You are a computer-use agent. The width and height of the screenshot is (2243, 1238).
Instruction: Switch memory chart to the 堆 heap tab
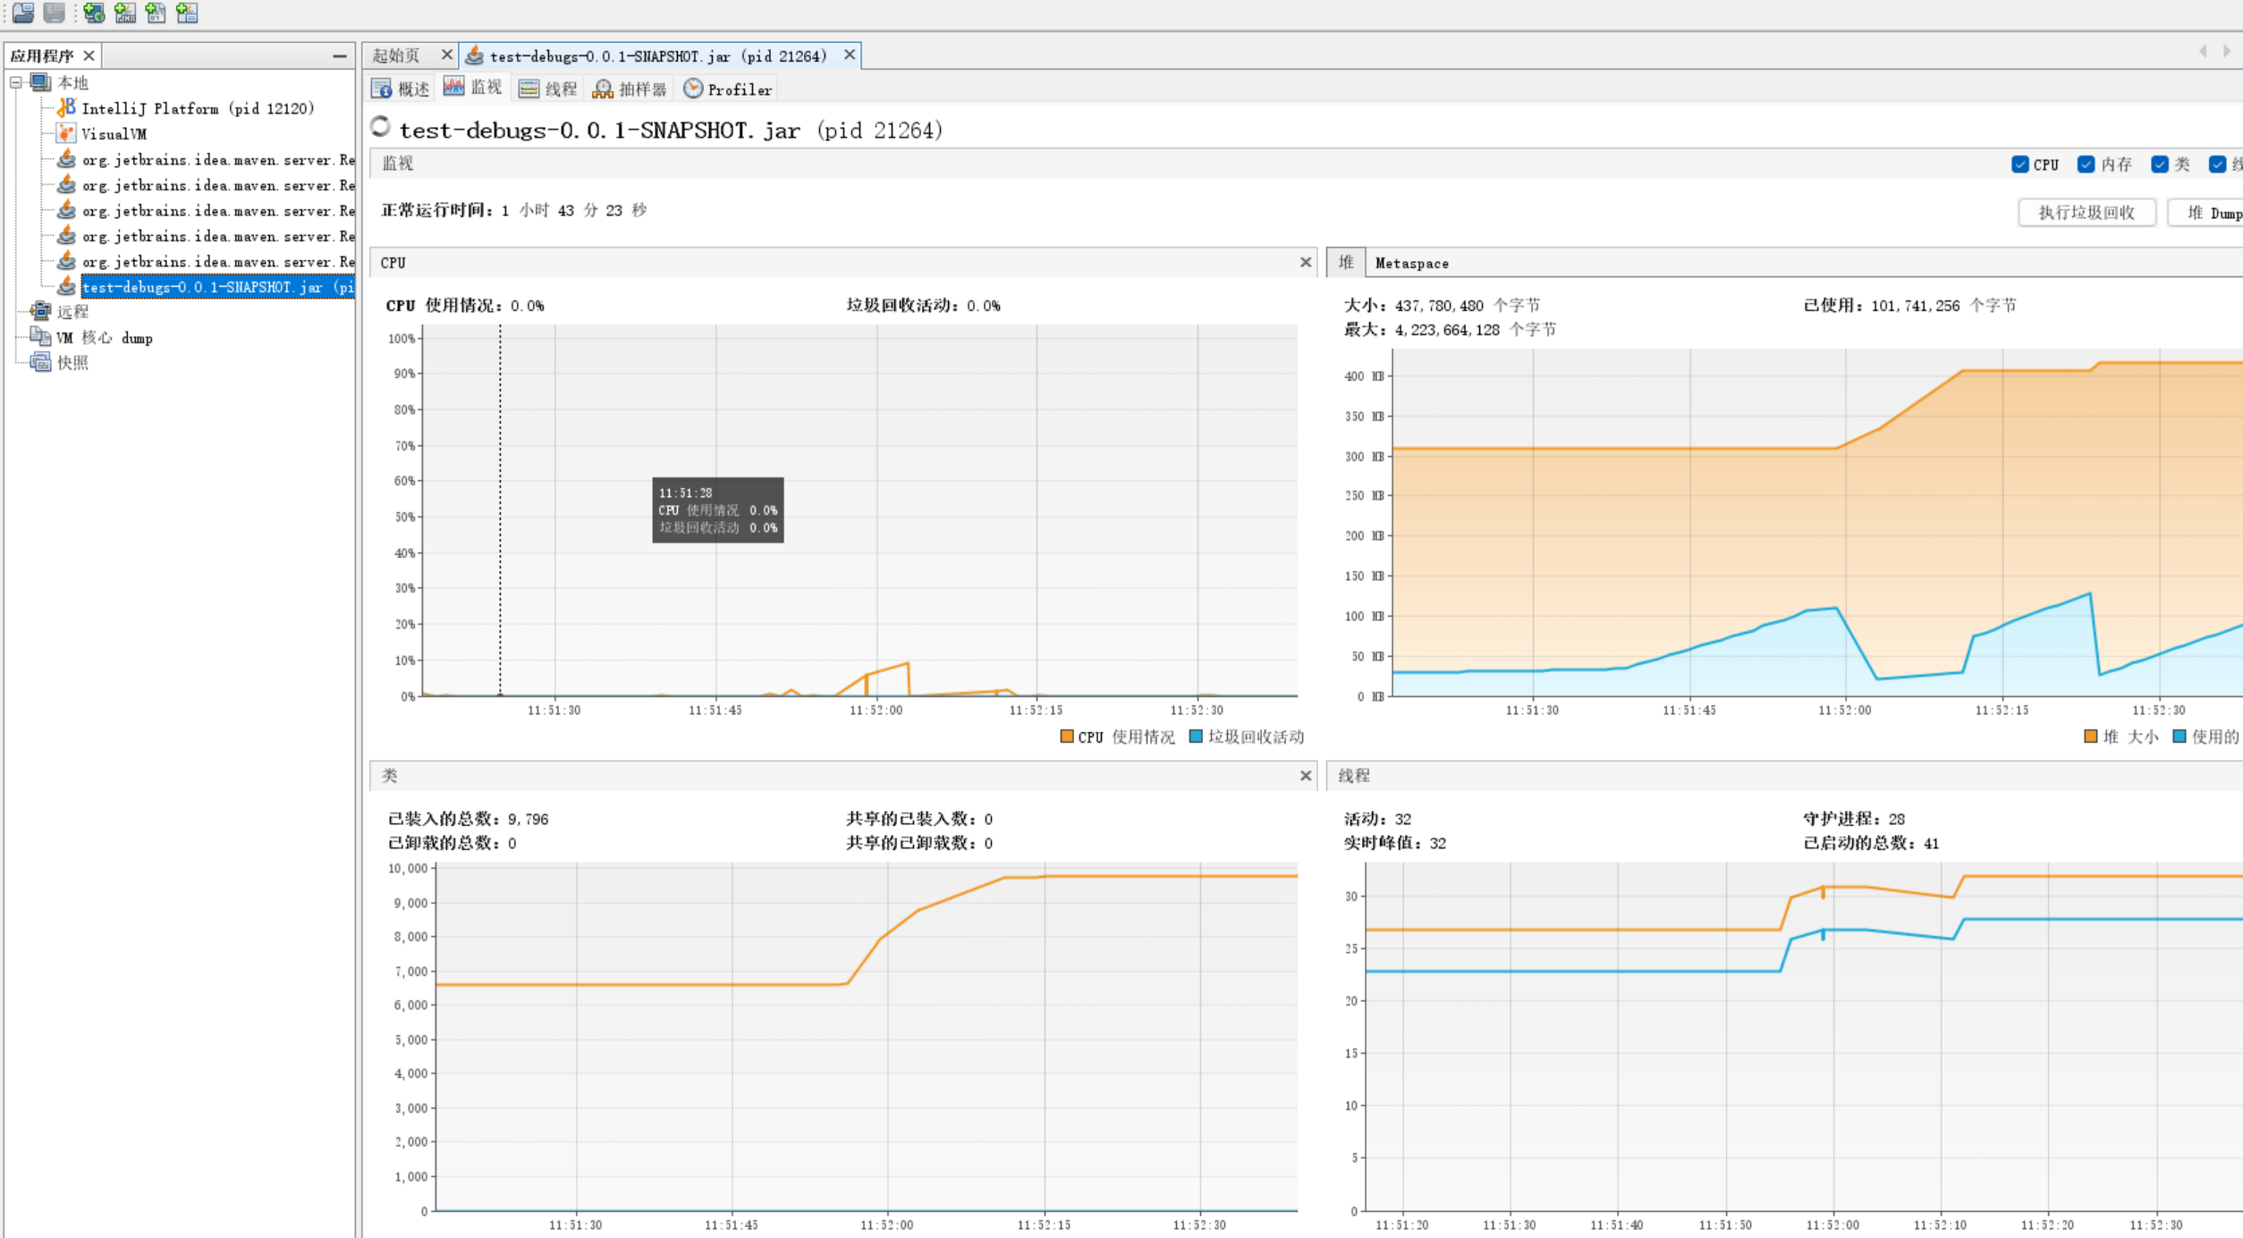[1346, 263]
